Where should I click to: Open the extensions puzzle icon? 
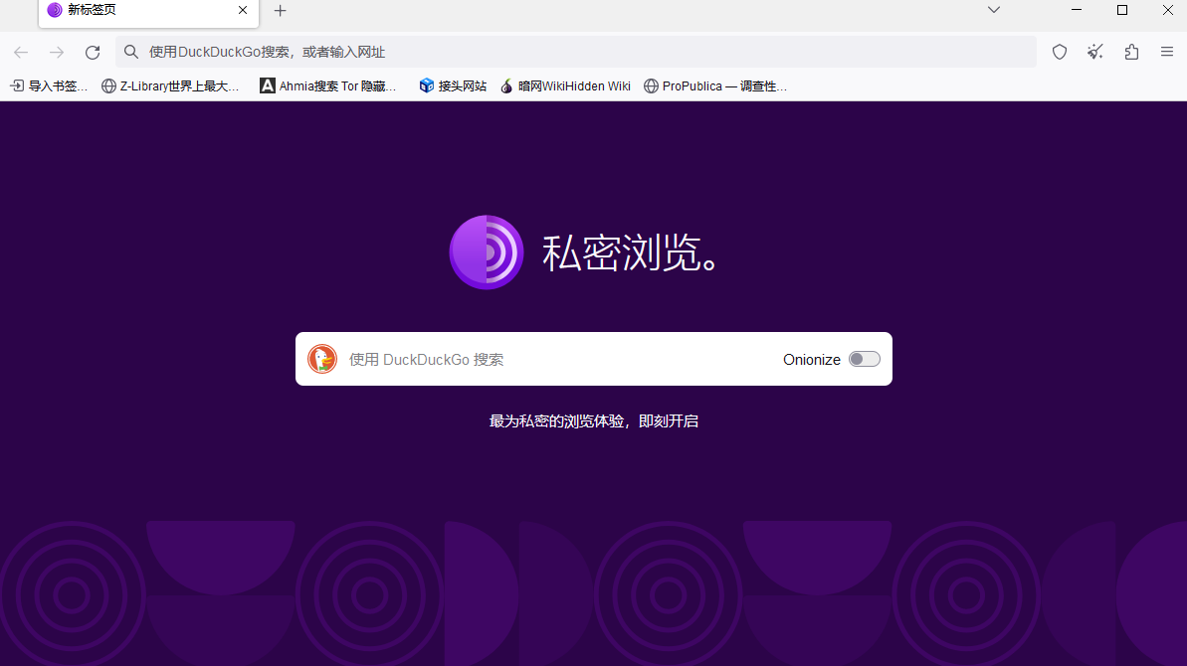1131,52
